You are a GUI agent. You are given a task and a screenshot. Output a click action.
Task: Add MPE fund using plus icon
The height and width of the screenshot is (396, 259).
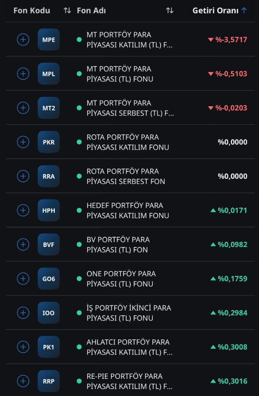coord(23,39)
